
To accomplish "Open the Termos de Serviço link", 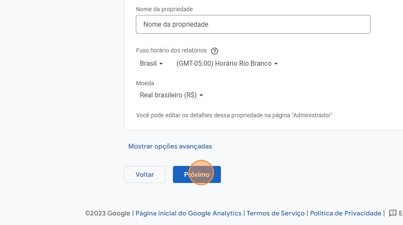I will click(275, 213).
